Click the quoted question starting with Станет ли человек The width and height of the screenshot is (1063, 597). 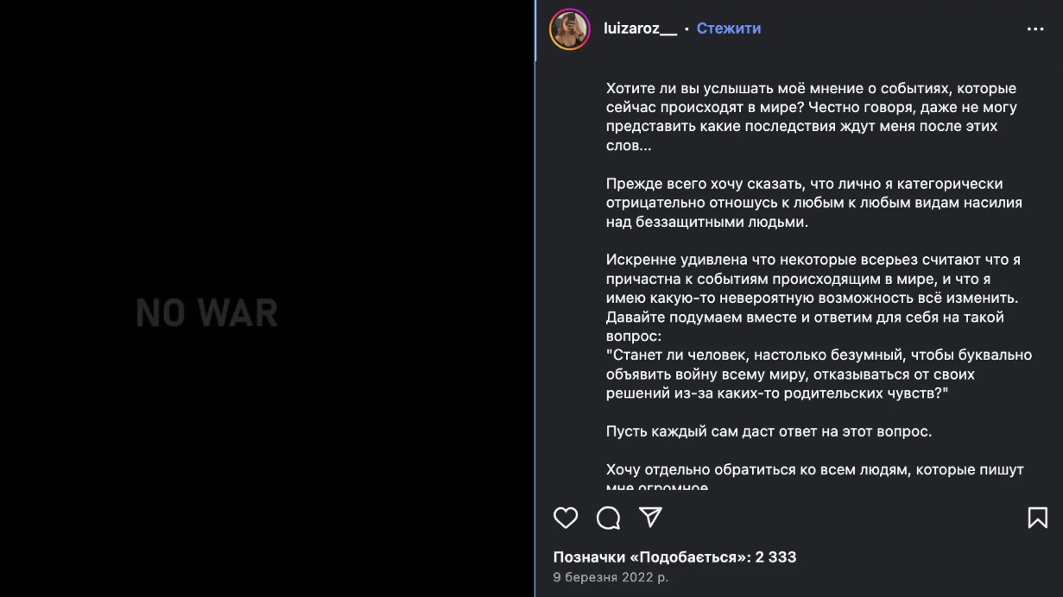point(818,374)
